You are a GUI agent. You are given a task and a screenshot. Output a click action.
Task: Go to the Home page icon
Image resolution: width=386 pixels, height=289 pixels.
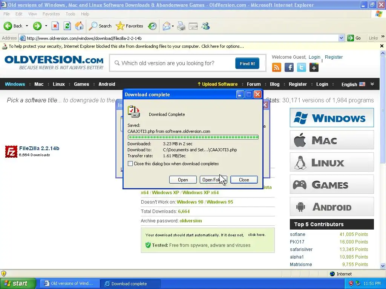(x=79, y=26)
